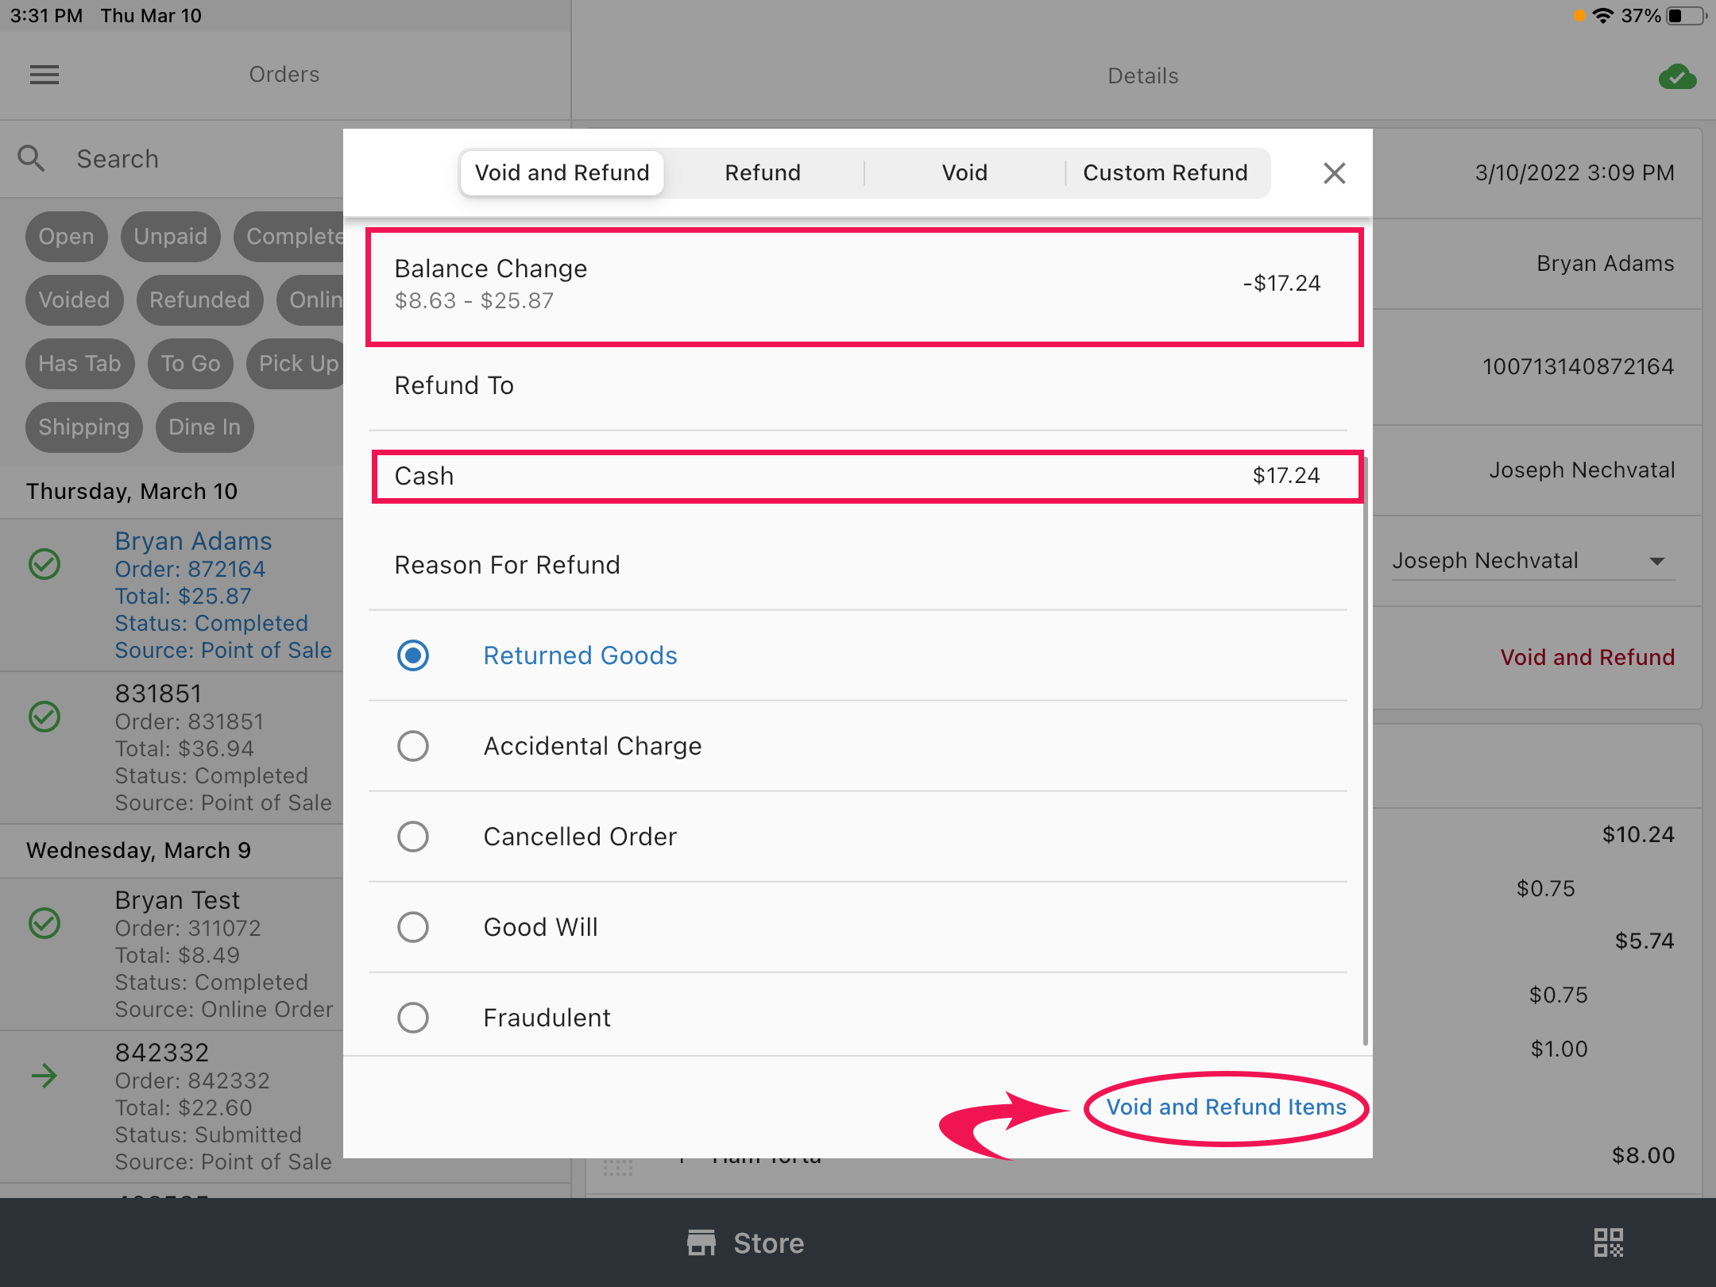Choose the Fraudulent refund reason

point(413,1018)
